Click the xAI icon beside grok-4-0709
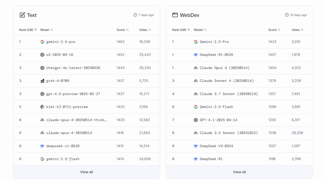This screenshot has height=180, width=323. [42, 81]
